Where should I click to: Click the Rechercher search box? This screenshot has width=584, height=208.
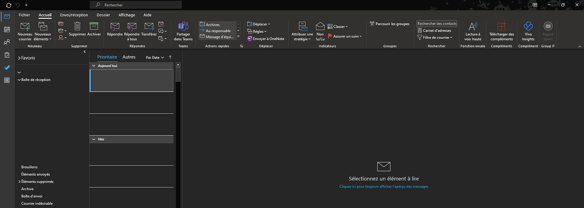pyautogui.click(x=136, y=5)
